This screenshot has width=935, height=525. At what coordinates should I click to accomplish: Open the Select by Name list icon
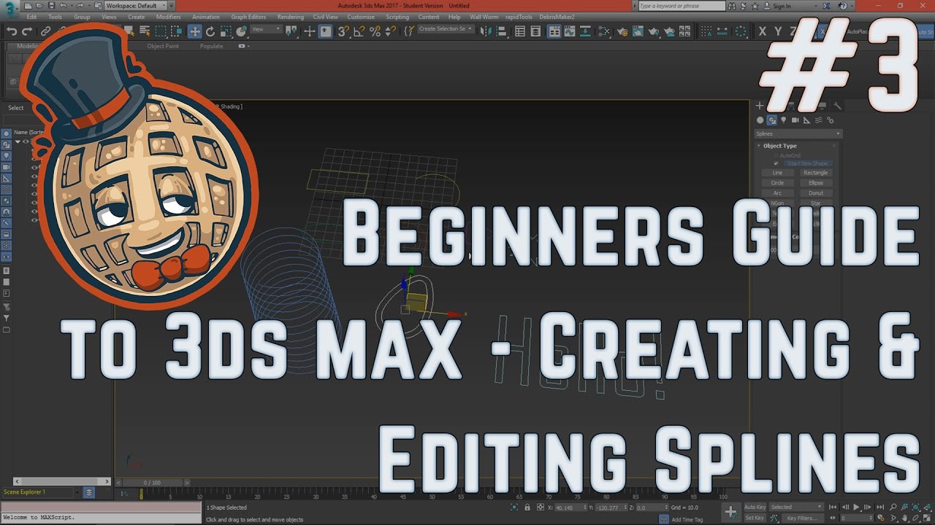point(145,31)
